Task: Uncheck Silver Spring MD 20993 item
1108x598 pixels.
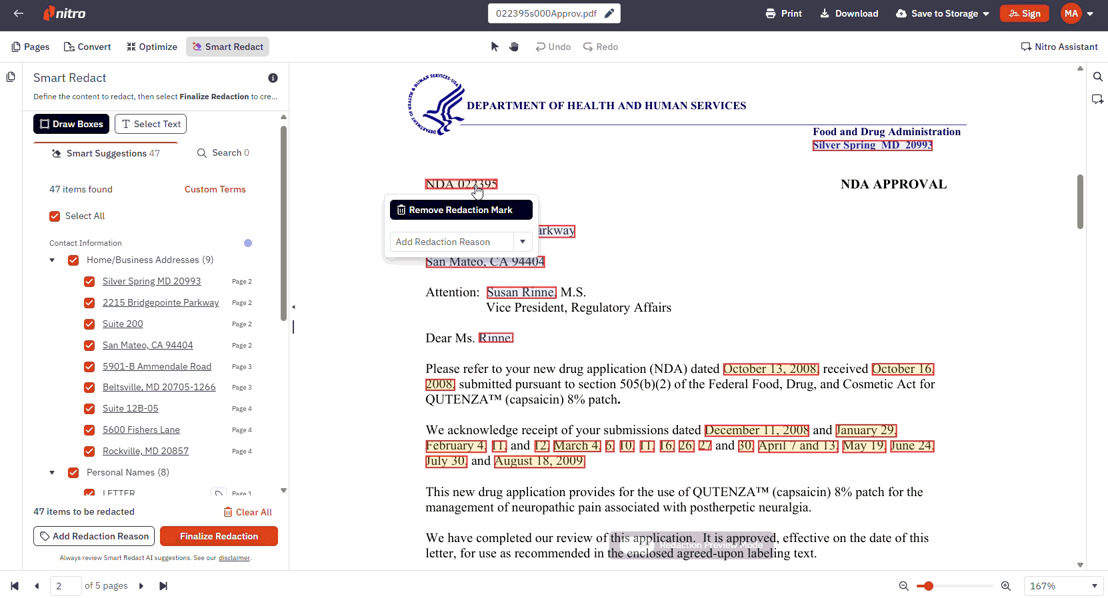Action: [x=89, y=282]
